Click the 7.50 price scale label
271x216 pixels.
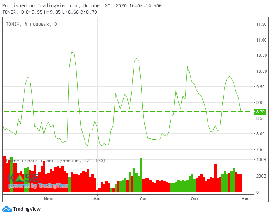click(262, 150)
